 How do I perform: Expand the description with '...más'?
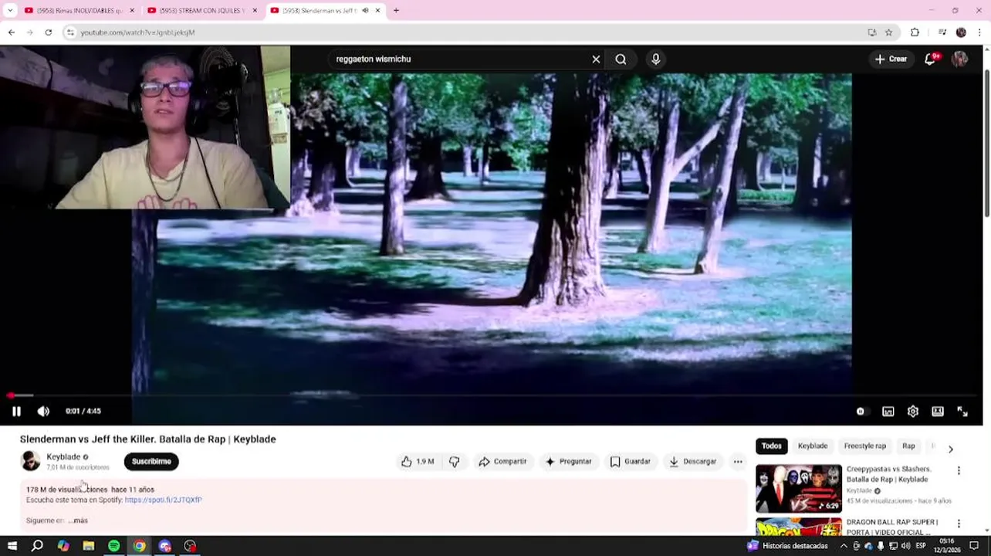[x=78, y=520]
